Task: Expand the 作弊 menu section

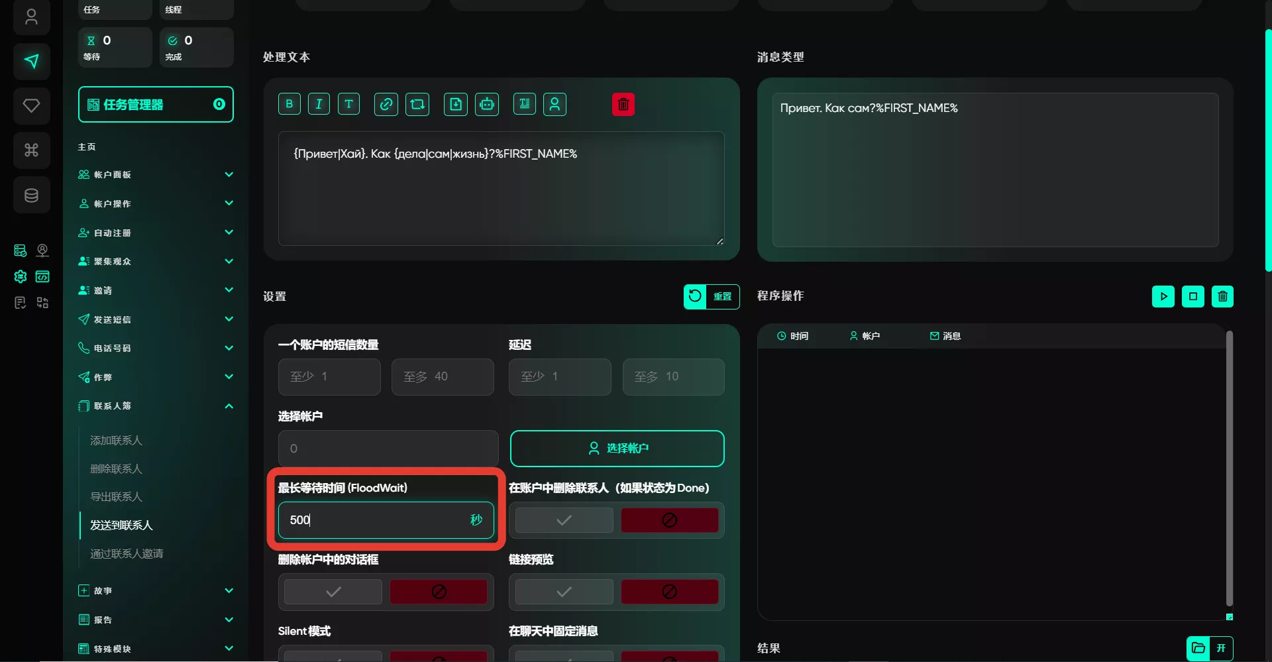Action: 156,377
